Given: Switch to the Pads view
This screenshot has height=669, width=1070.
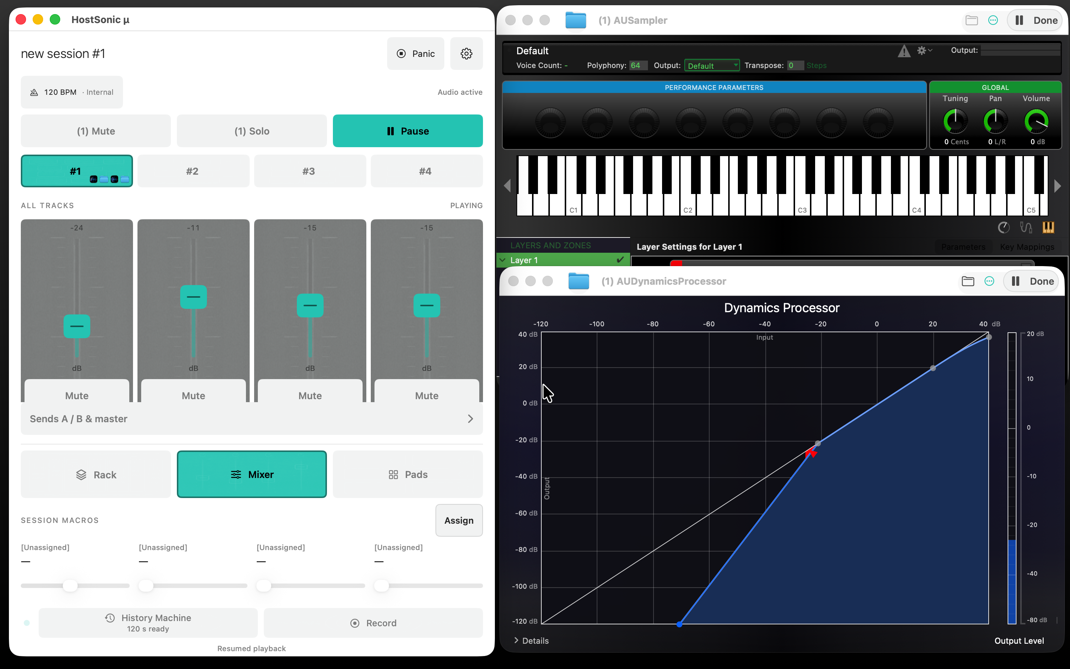Looking at the screenshot, I should pos(408,474).
